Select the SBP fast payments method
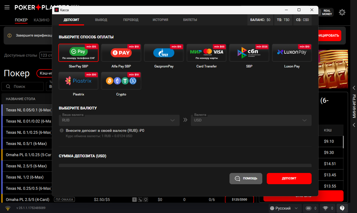This screenshot has width=357, height=213. 249,53
